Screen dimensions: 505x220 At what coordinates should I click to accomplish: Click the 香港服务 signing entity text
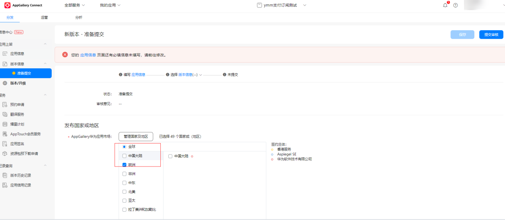coord(284,149)
